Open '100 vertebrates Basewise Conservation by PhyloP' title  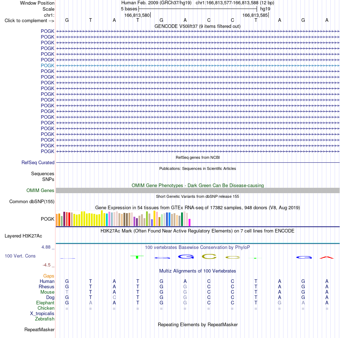tap(198, 248)
